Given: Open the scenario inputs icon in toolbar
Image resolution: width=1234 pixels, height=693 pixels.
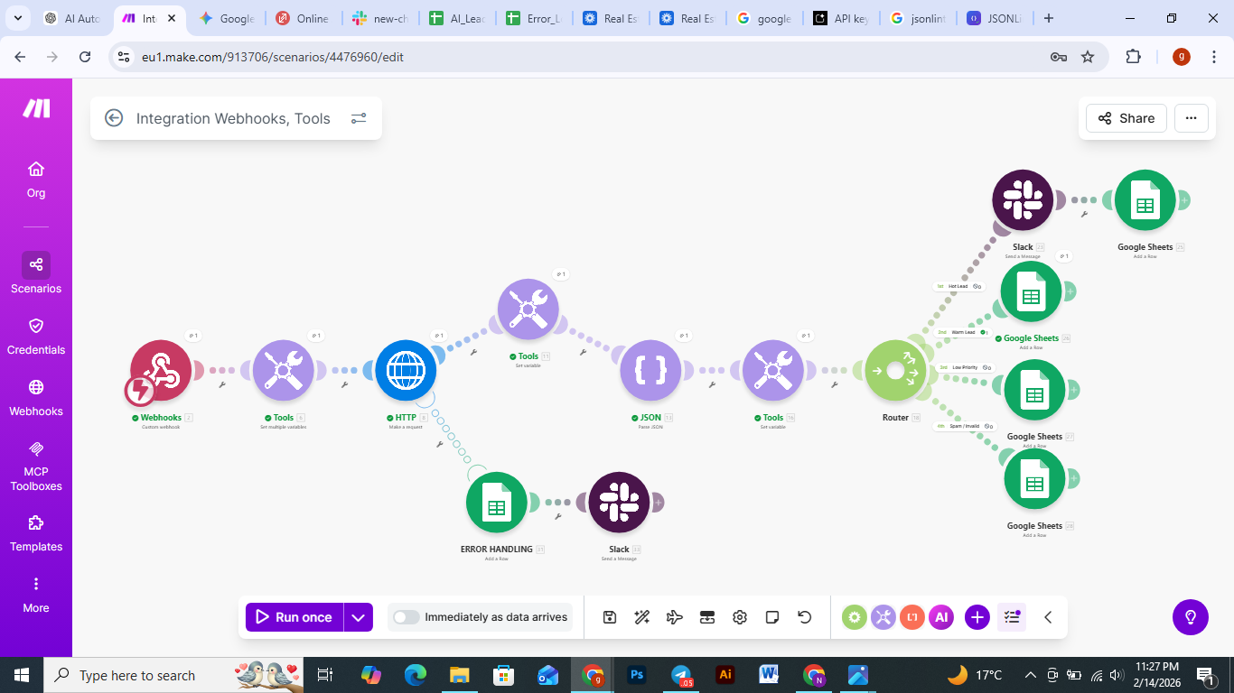Looking at the screenshot, I should pos(707,617).
